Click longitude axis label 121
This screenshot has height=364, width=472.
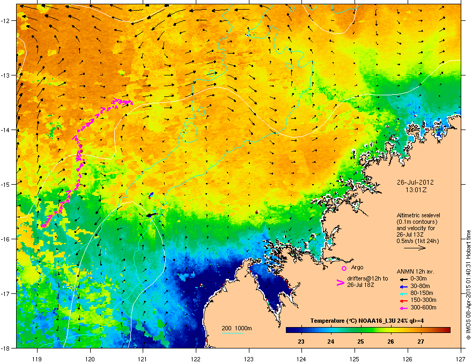tap(143, 359)
